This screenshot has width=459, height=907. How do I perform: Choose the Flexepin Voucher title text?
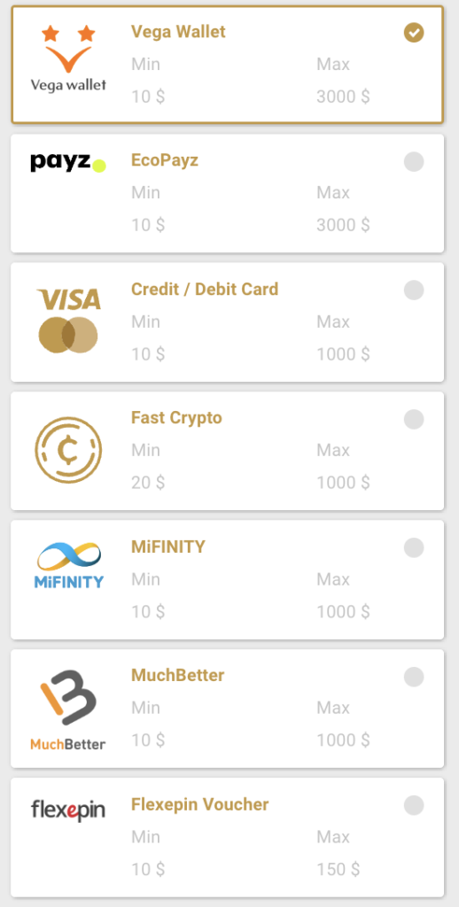click(x=200, y=804)
